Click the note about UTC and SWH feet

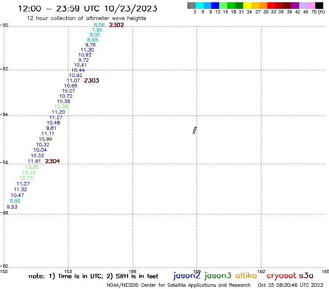pos(93,276)
